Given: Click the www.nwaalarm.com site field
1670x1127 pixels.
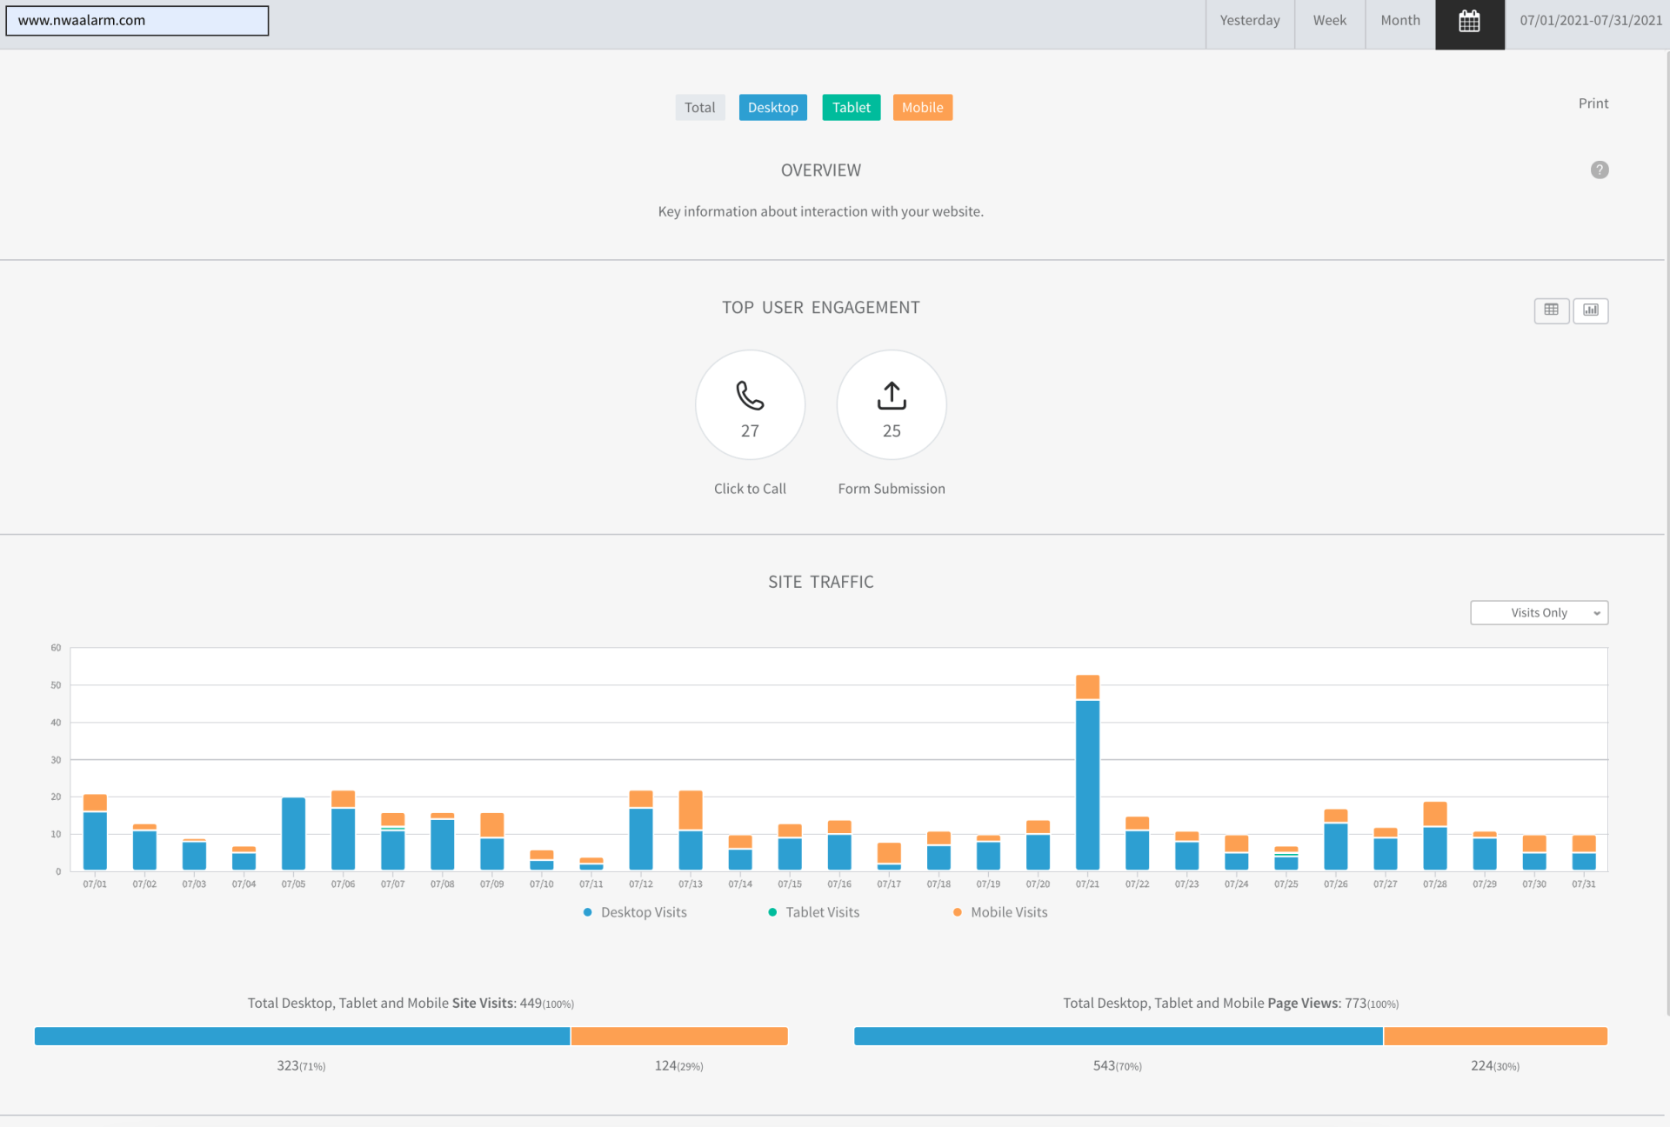Looking at the screenshot, I should pyautogui.click(x=137, y=21).
